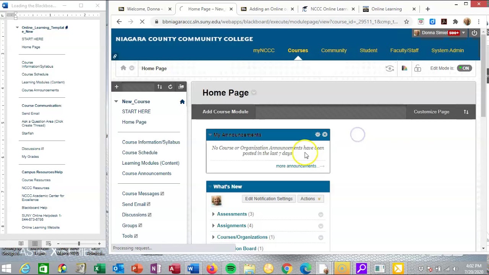Click the breadcrumb home icon
Image resolution: width=489 pixels, height=275 pixels.
(x=123, y=68)
